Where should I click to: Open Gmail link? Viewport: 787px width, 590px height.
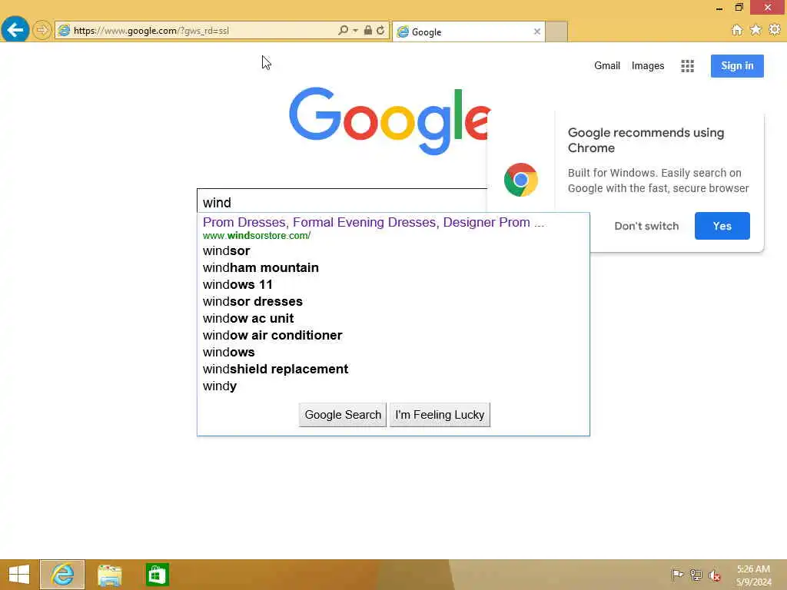pyautogui.click(x=607, y=66)
